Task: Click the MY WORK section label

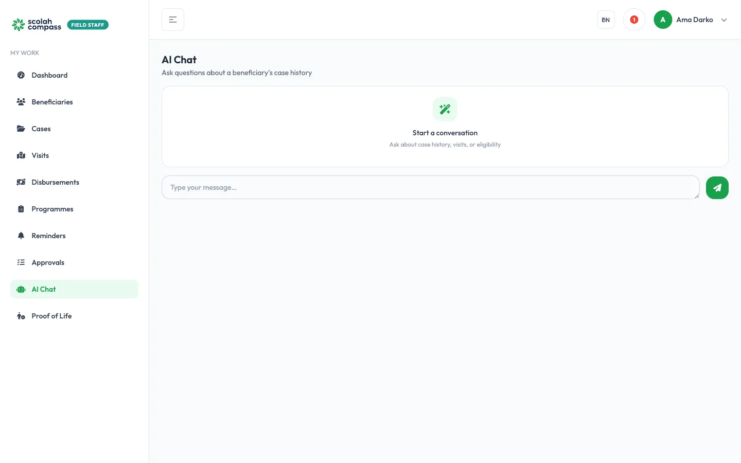Action: pyautogui.click(x=25, y=53)
